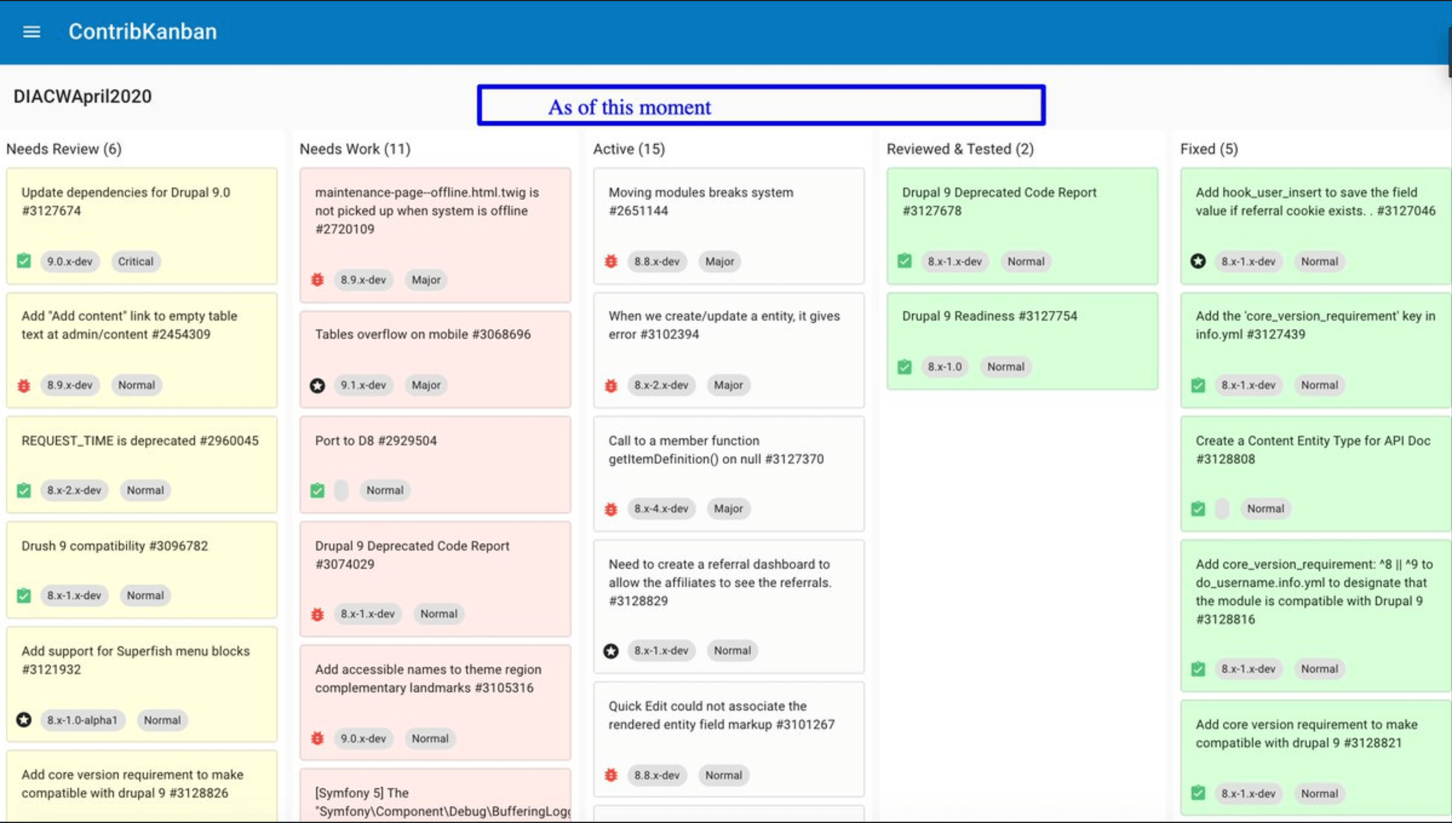Click the Reviewed & Tested (2) column header
Screen dimensions: 1452x823
click(960, 149)
